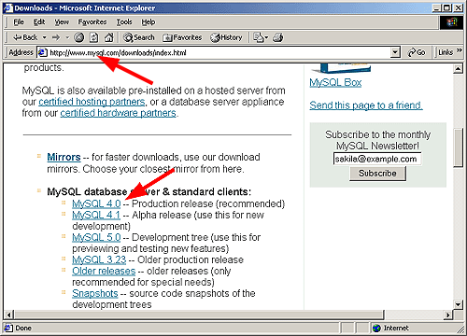The image size is (467, 336).
Task: Open the File menu
Action: point(19,22)
